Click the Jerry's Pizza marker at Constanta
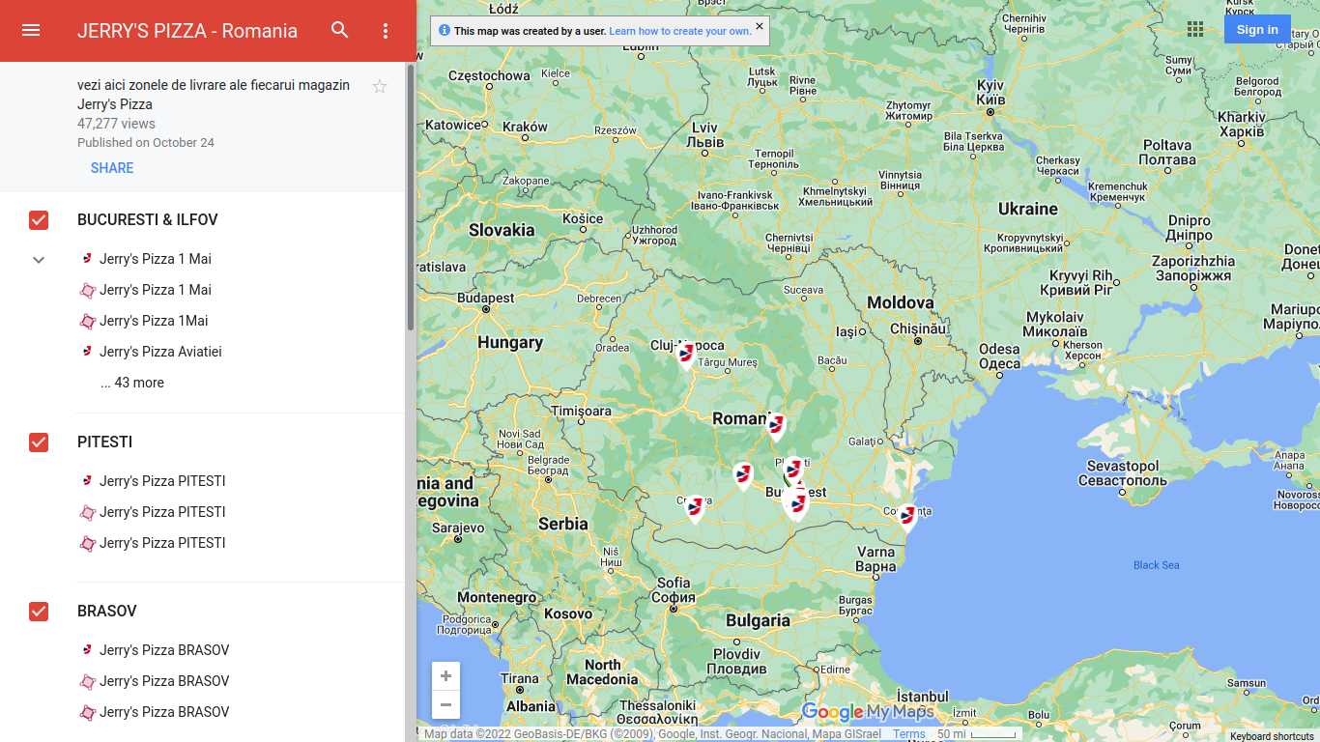 tap(907, 517)
